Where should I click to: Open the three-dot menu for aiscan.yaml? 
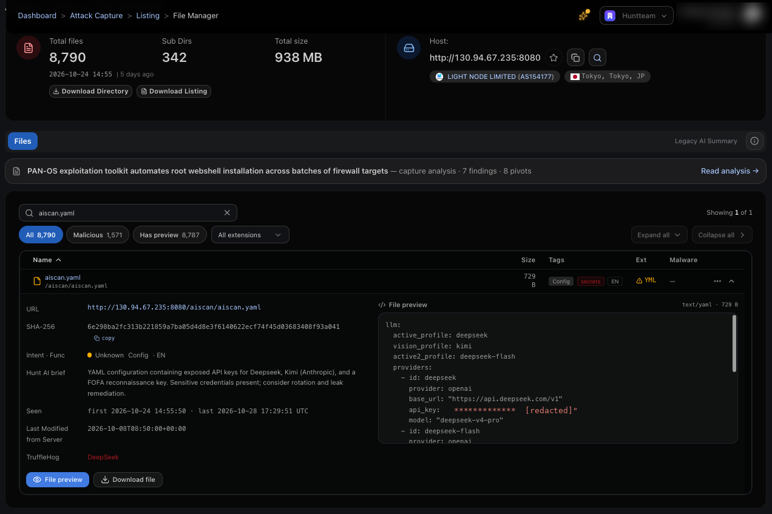click(717, 282)
